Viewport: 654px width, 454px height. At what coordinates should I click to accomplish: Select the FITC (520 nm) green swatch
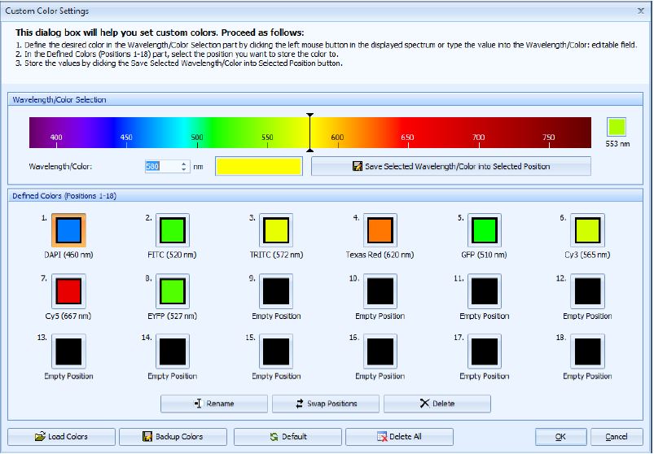173,230
